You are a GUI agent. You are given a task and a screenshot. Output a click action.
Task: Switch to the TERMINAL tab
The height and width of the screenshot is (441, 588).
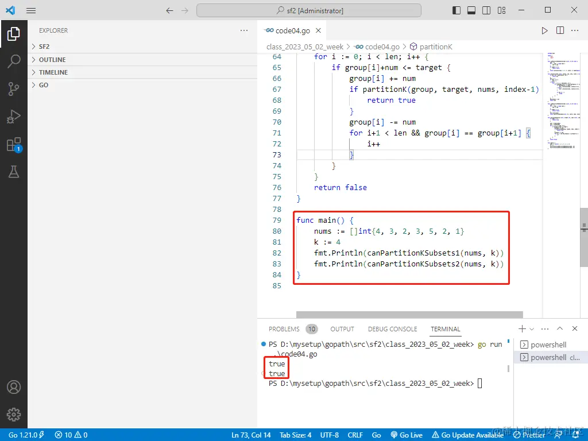click(x=445, y=329)
